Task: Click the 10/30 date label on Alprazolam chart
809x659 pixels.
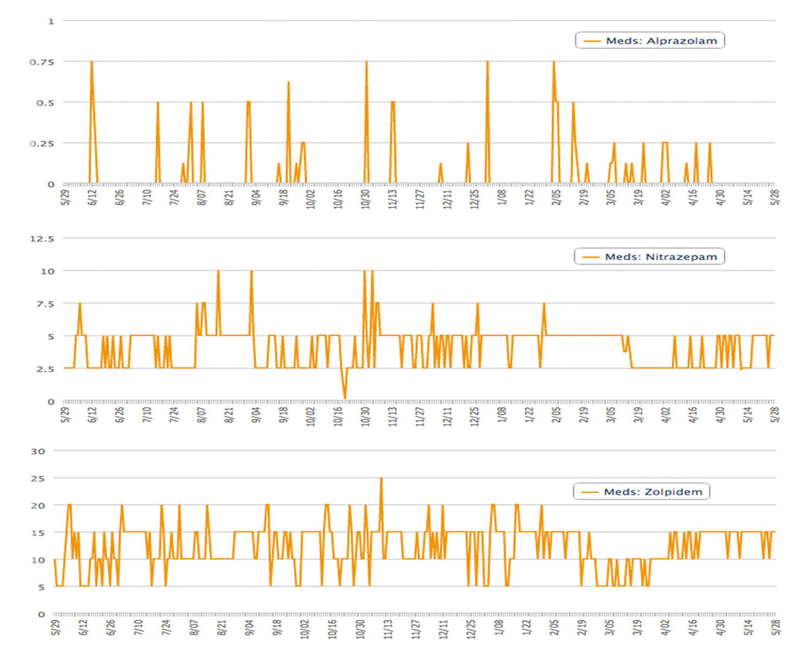Action: tap(365, 199)
